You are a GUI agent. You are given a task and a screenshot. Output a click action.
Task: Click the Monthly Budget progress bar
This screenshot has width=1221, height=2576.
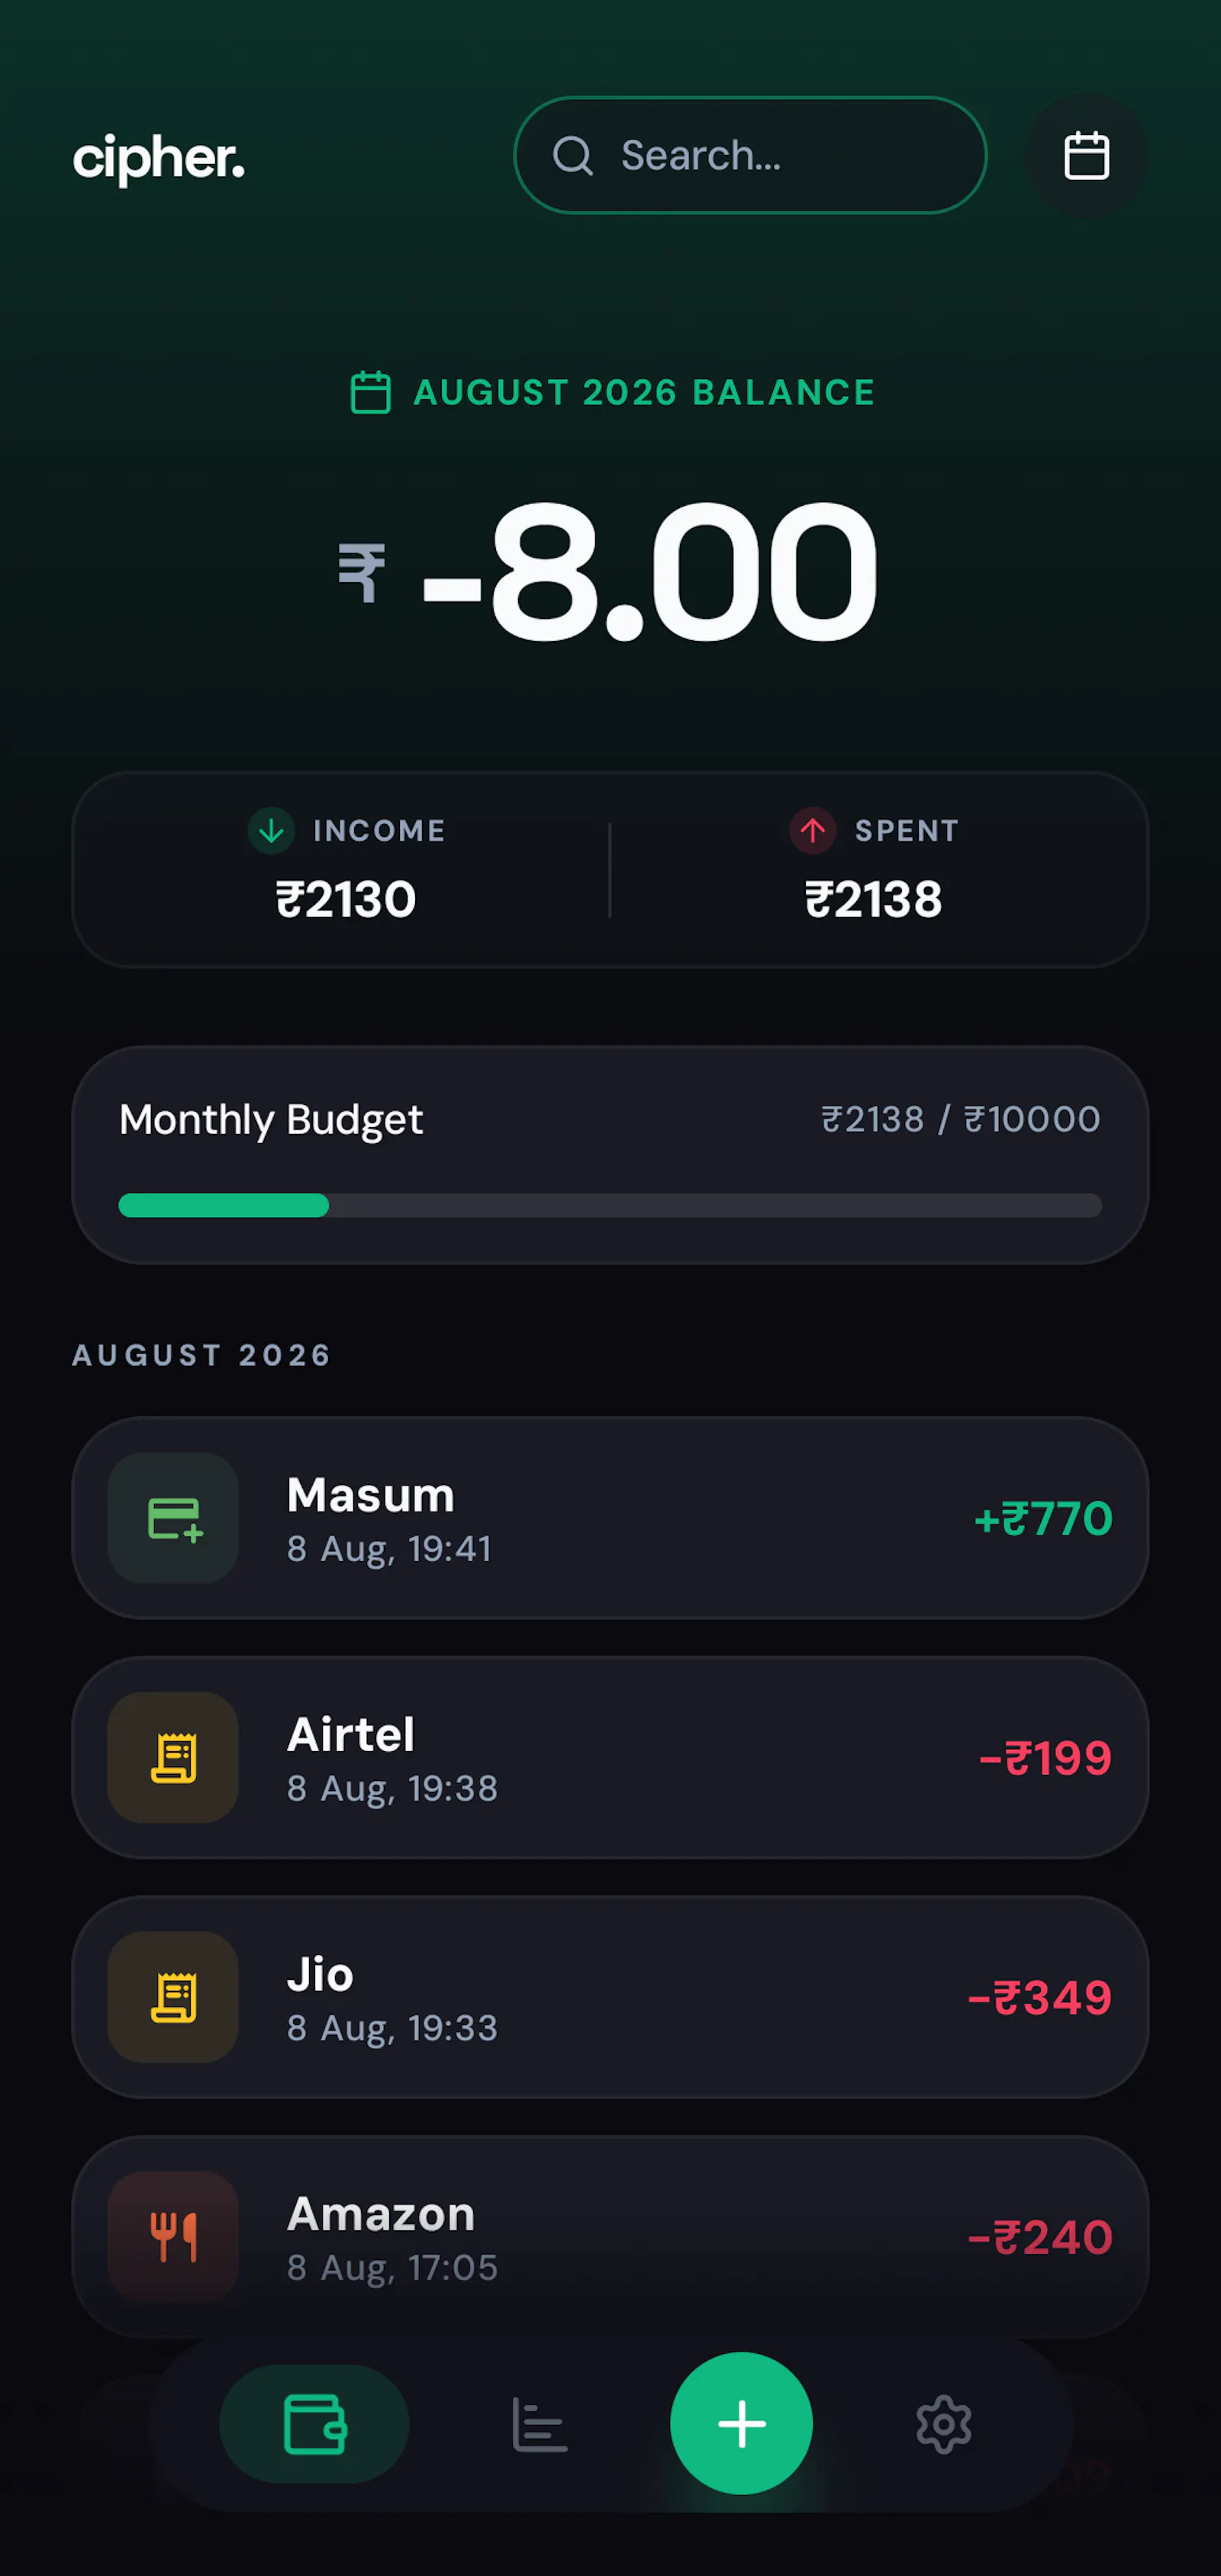(610, 1205)
